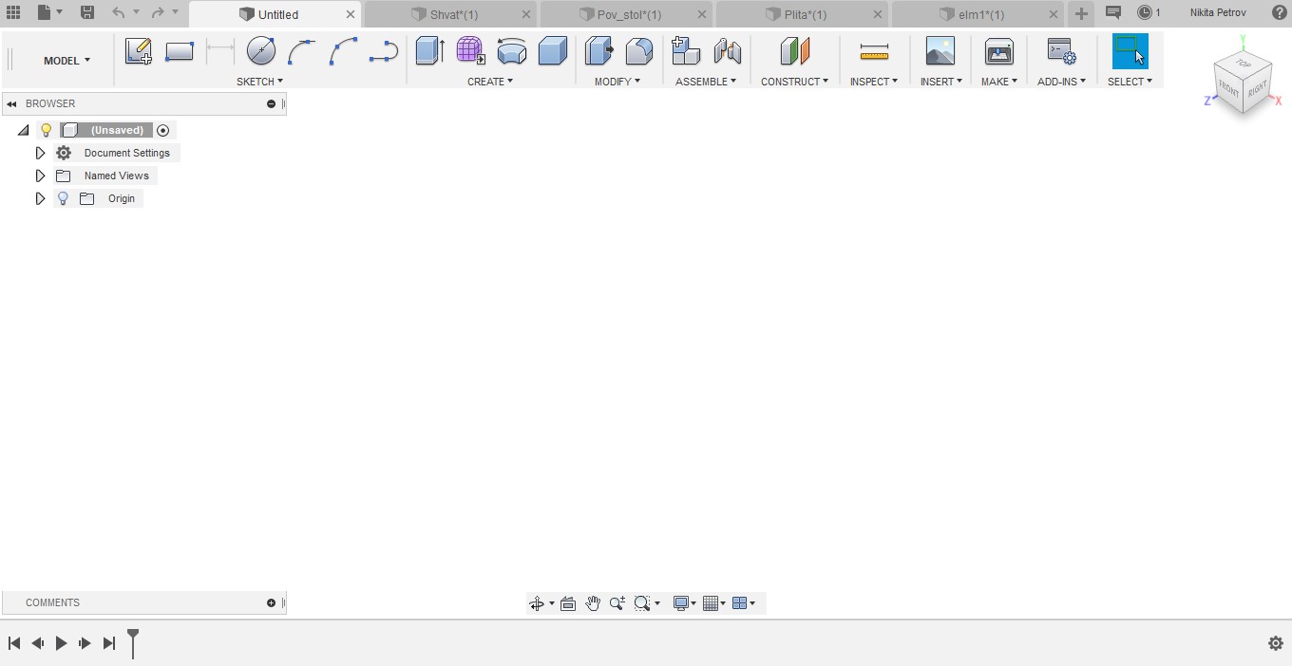This screenshot has width=1292, height=666.
Task: Activate the Unsaved component radio button
Action: tap(162, 130)
